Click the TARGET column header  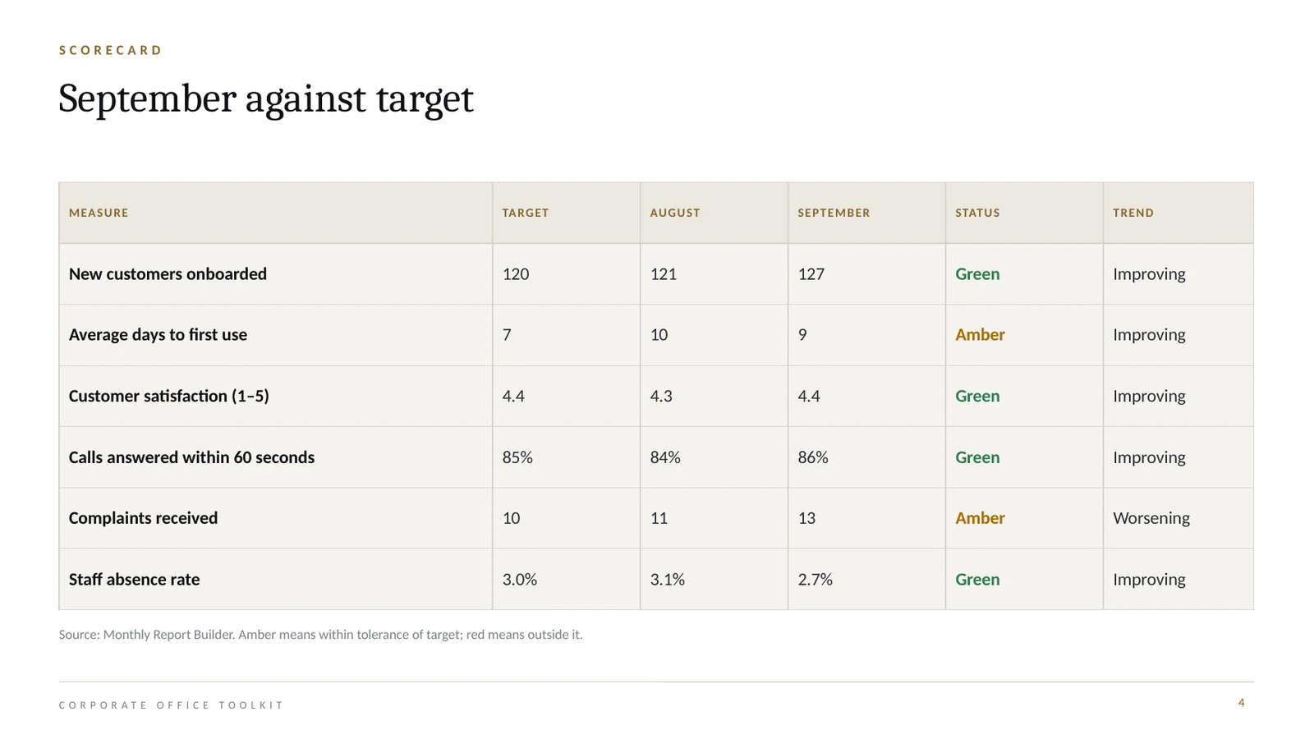tap(526, 213)
